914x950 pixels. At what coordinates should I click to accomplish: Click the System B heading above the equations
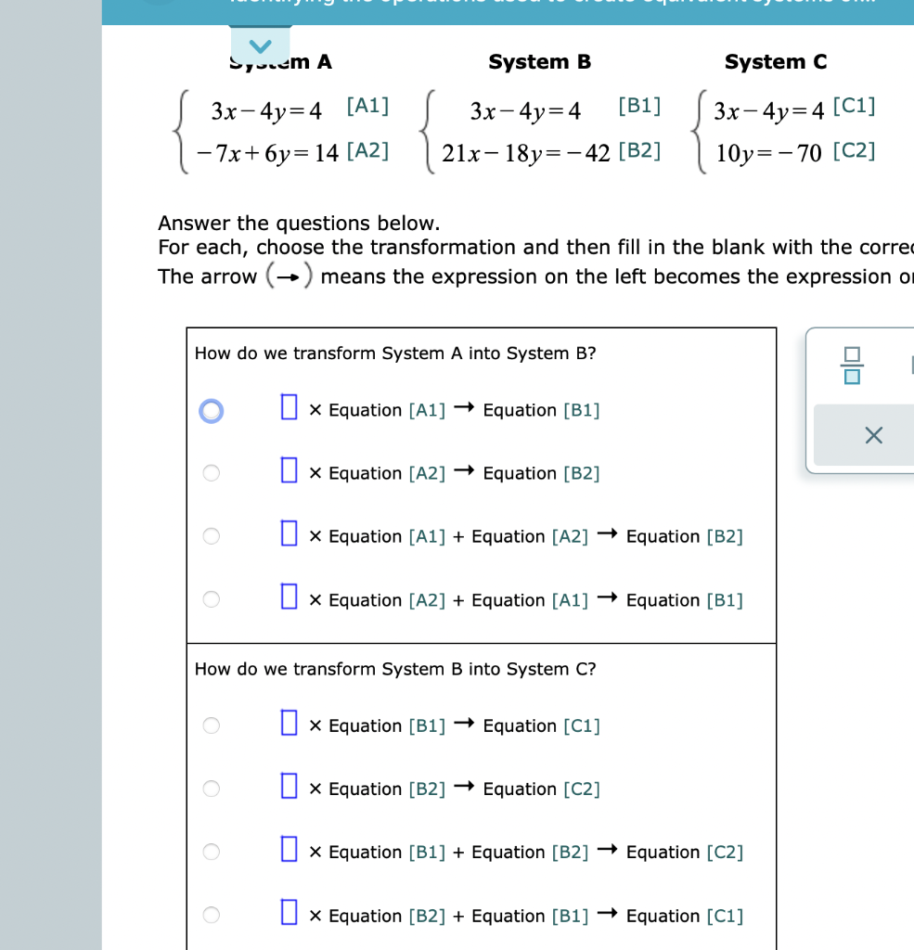(538, 61)
